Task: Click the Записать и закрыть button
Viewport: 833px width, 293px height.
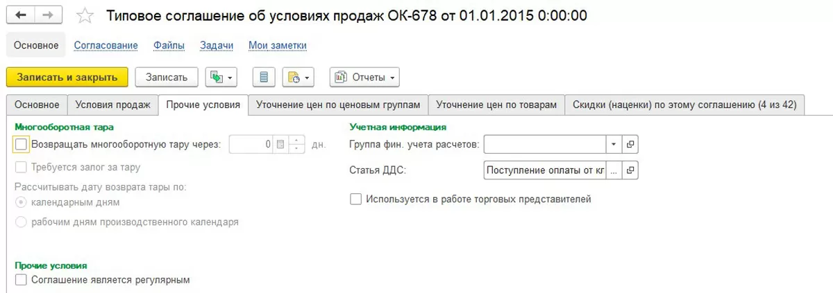Action: 67,78
